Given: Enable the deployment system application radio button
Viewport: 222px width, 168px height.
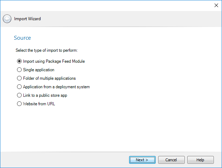Looking at the screenshot, I should pyautogui.click(x=20, y=87).
